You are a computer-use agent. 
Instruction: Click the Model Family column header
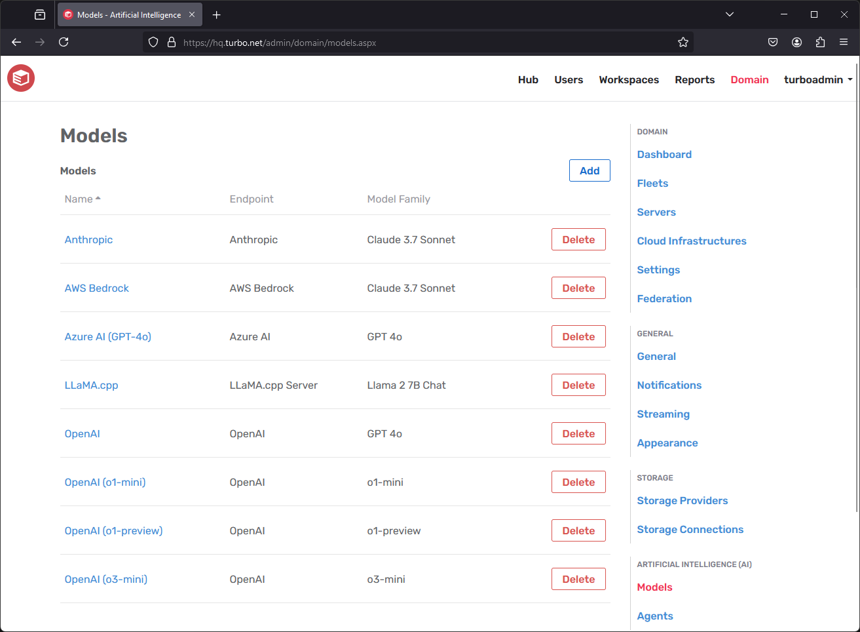(398, 199)
